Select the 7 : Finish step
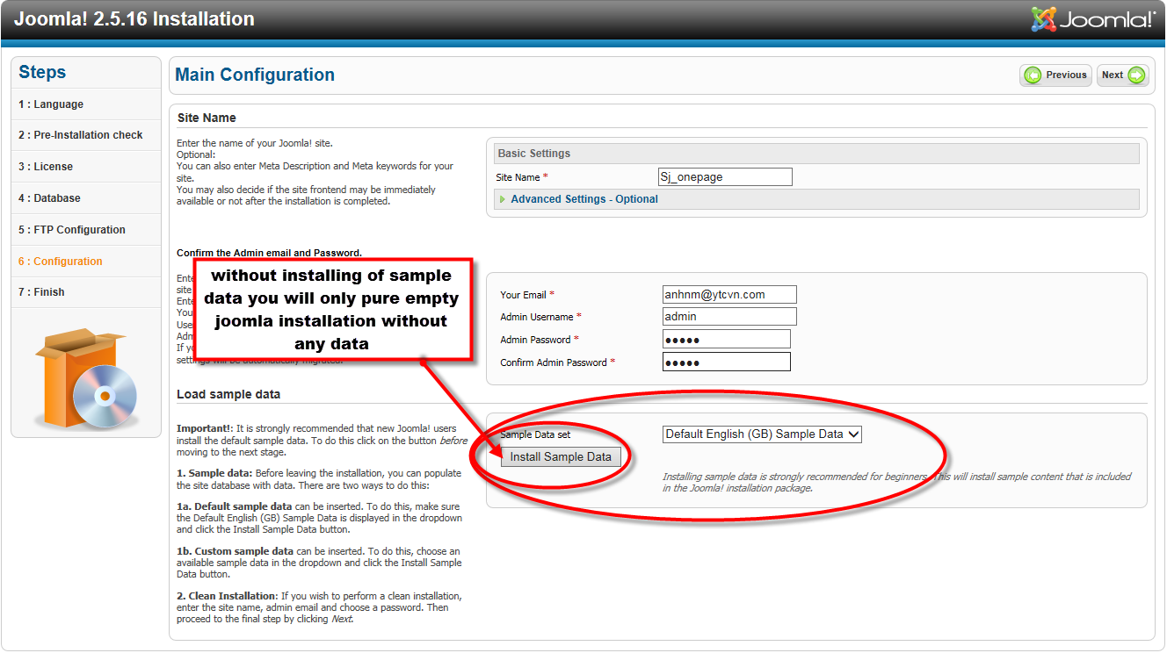The height and width of the screenshot is (653, 1167). 86,292
